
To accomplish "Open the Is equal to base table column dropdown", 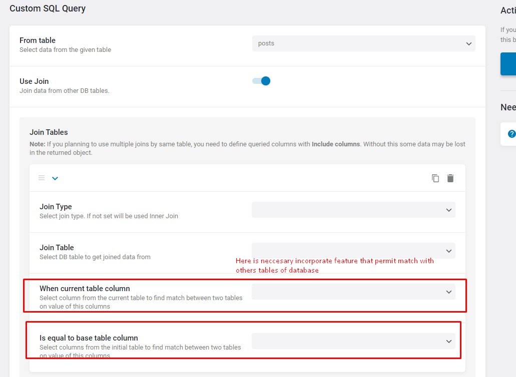I will (353, 341).
